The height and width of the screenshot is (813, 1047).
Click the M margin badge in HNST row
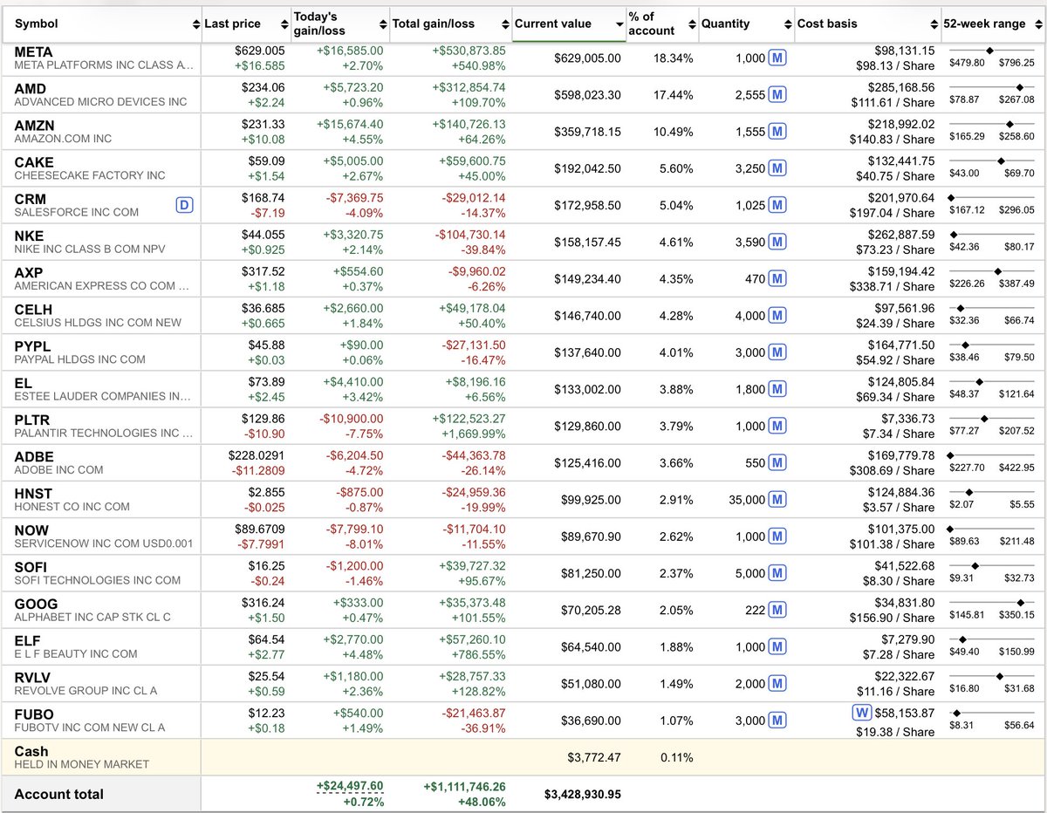pyautogui.click(x=777, y=500)
